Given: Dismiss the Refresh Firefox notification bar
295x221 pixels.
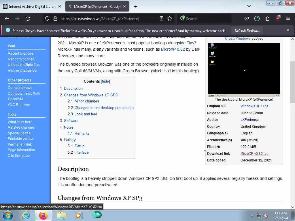Looking at the screenshot, I should pyautogui.click(x=288, y=30).
